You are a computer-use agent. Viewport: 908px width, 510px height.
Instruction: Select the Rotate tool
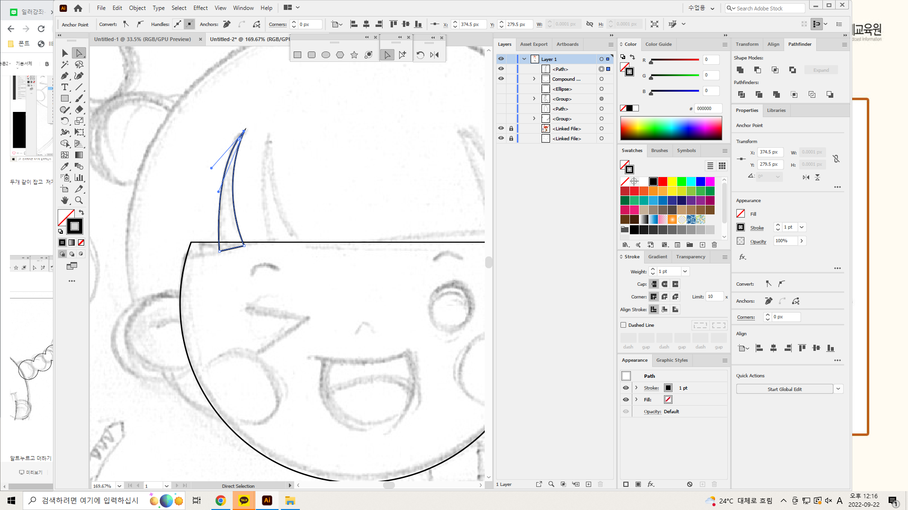point(65,121)
